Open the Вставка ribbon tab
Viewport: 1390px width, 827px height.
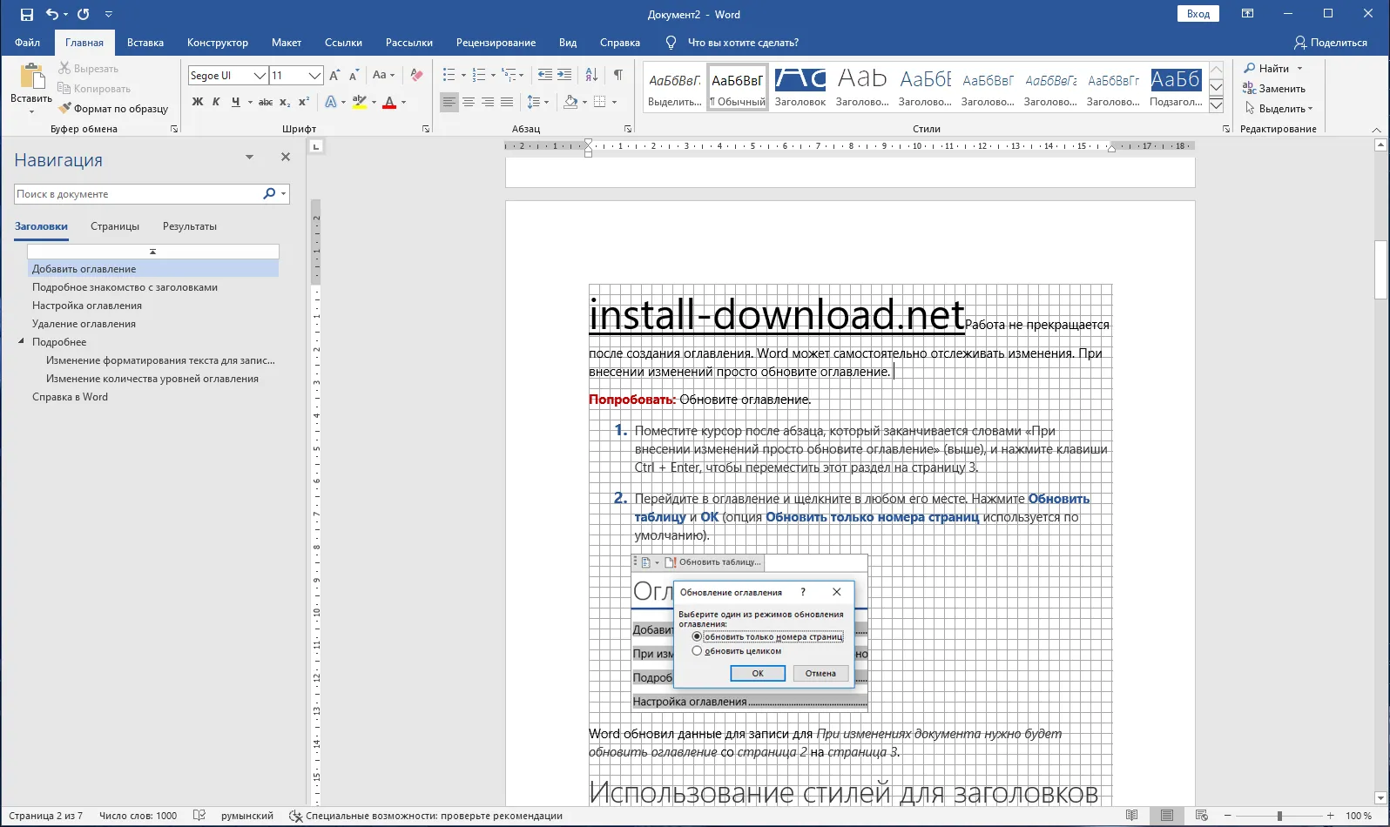[145, 43]
